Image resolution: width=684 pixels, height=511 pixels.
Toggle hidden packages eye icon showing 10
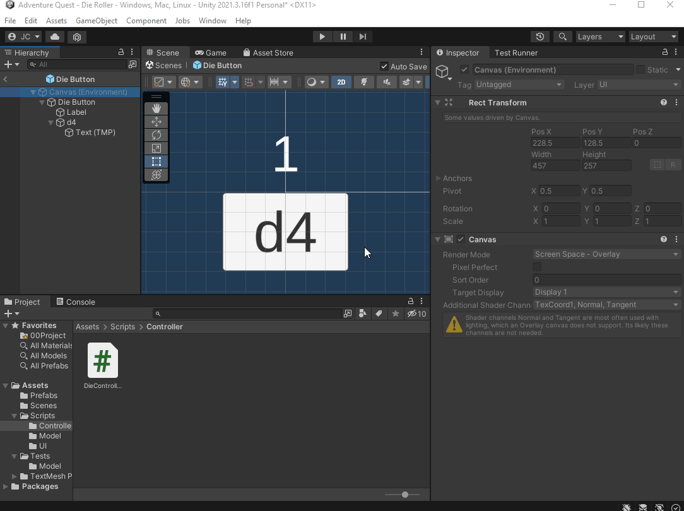[416, 314]
